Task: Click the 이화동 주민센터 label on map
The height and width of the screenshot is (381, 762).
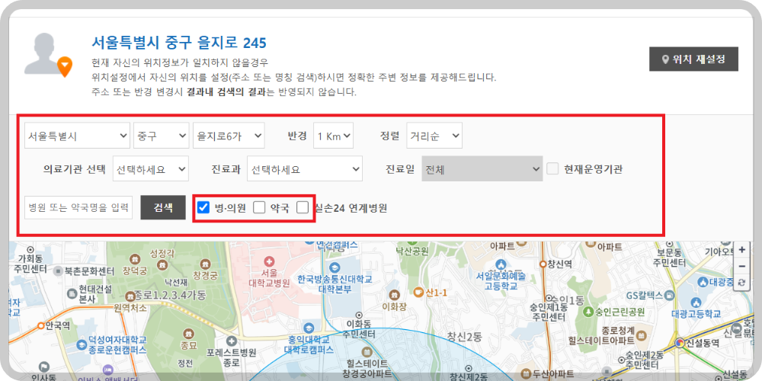Action: (x=359, y=329)
